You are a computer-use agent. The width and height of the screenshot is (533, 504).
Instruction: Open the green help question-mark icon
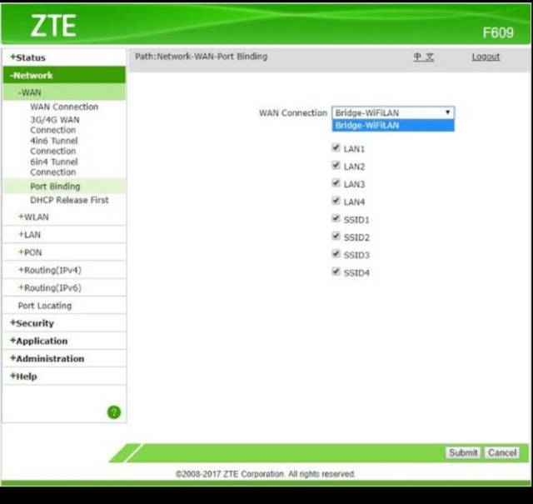114,412
